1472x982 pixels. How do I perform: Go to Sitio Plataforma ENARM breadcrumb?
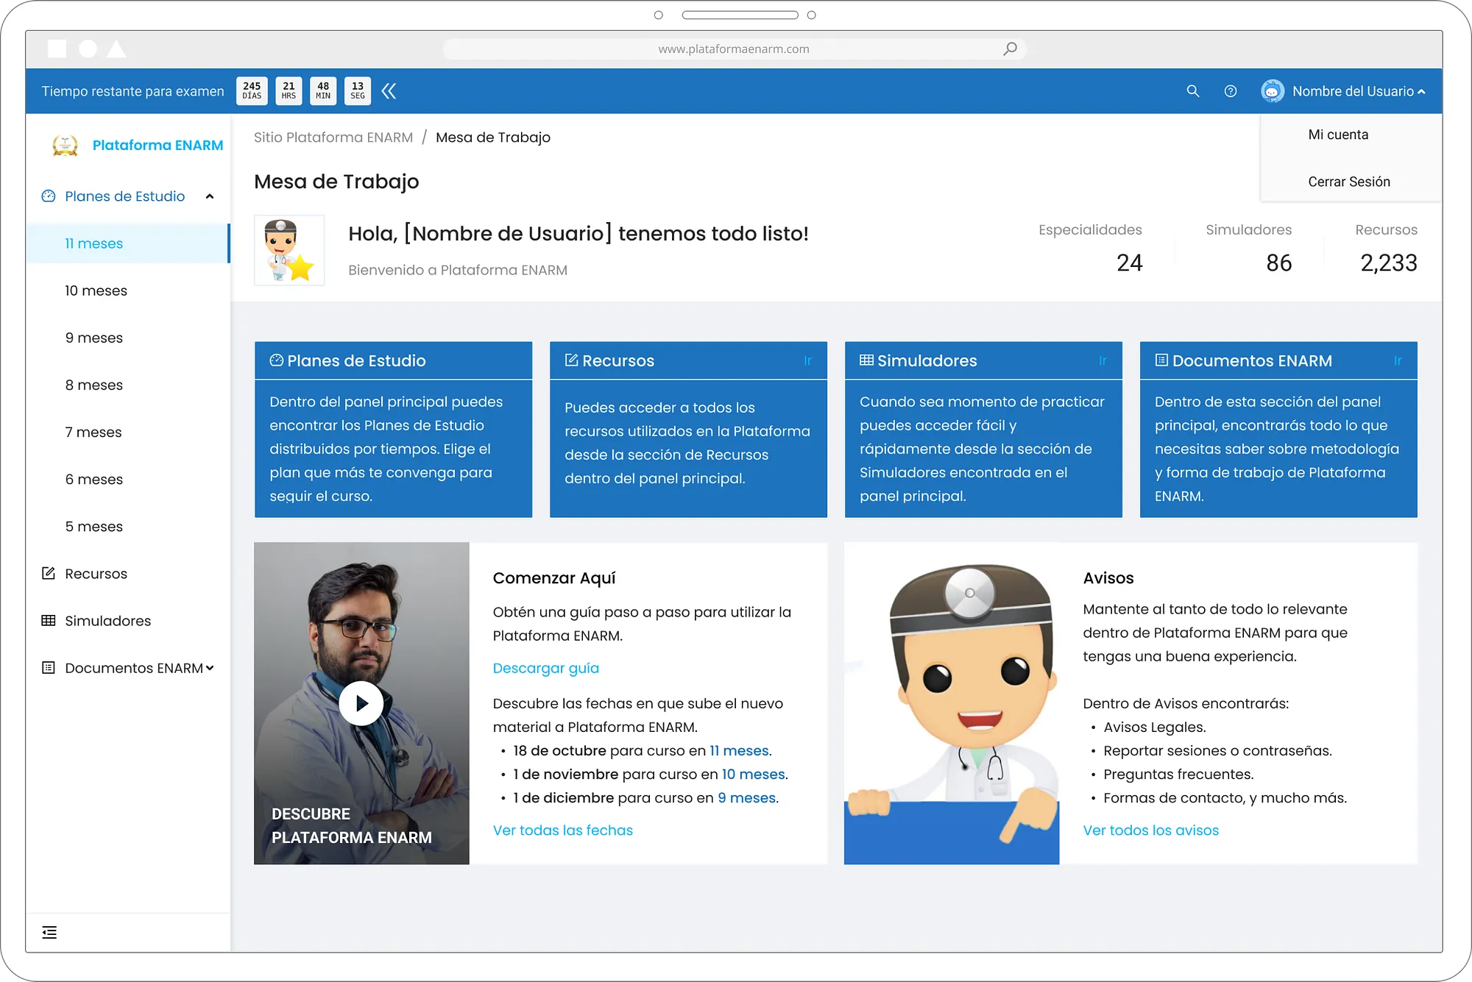coord(333,138)
